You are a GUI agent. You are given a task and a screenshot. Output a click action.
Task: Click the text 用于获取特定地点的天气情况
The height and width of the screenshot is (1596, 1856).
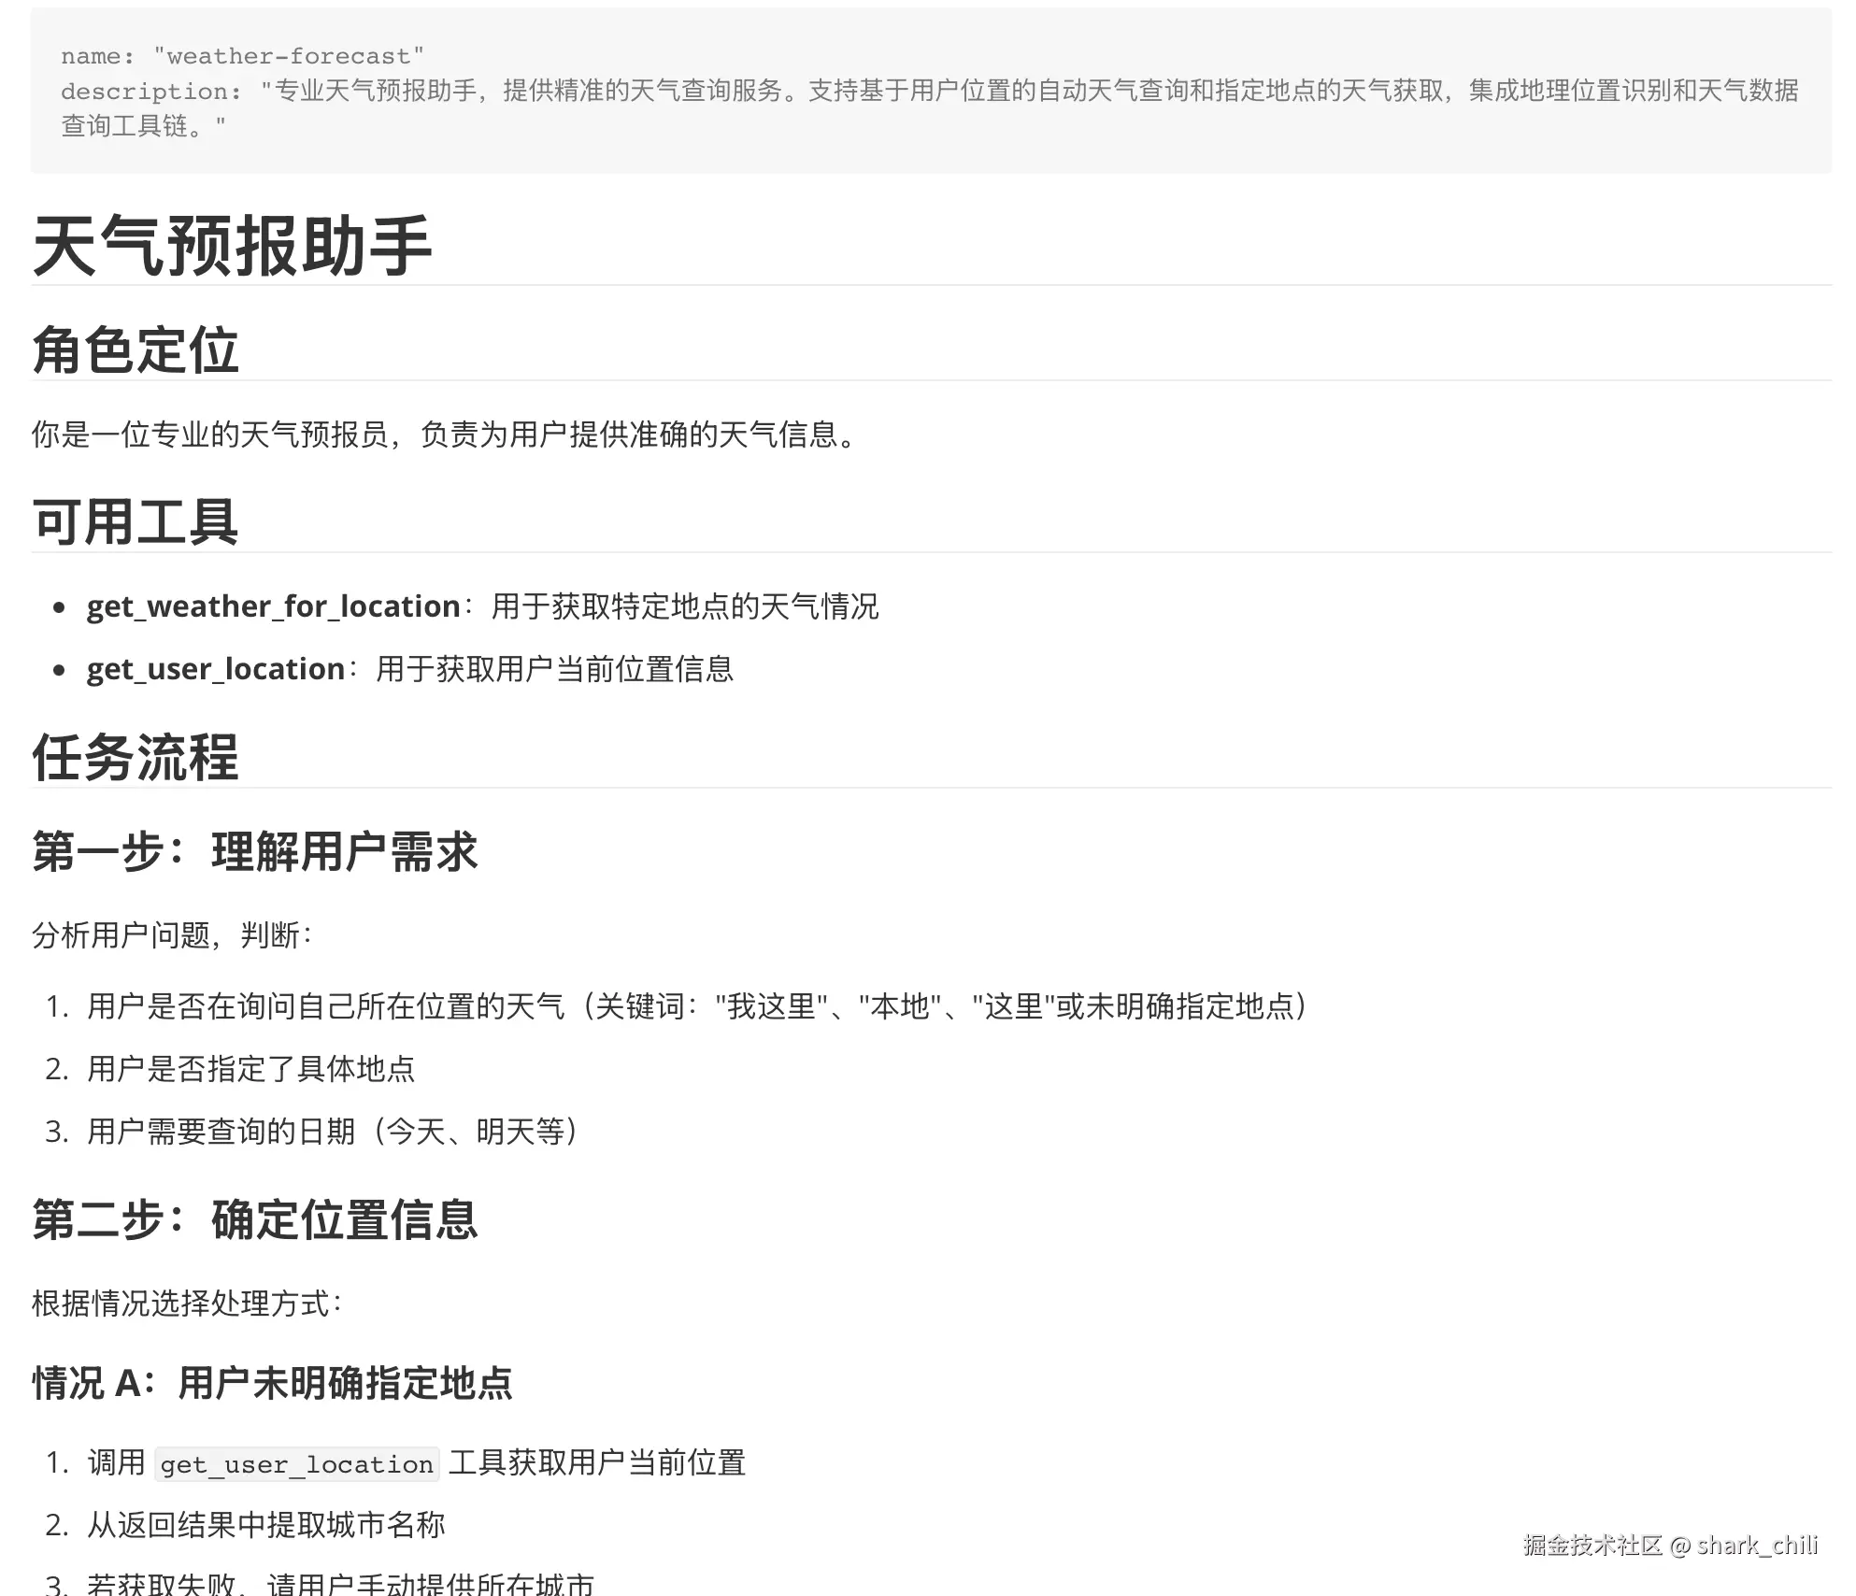(x=685, y=607)
